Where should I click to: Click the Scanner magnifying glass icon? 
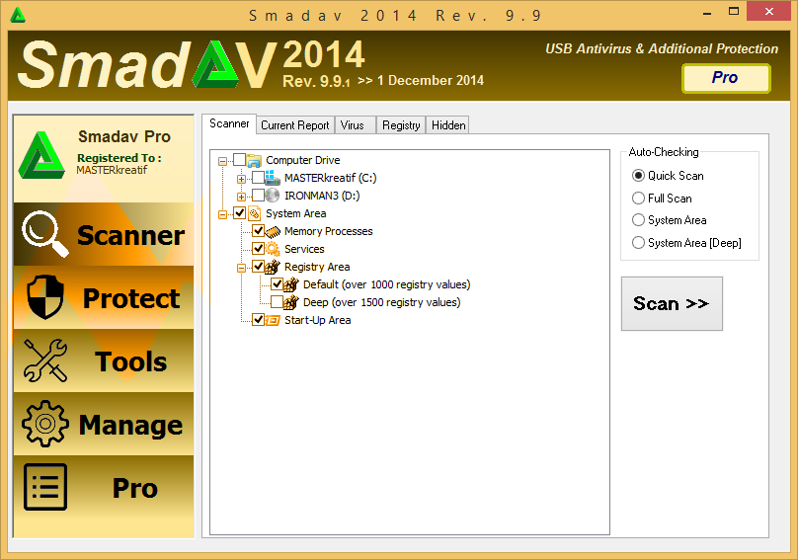pos(44,234)
